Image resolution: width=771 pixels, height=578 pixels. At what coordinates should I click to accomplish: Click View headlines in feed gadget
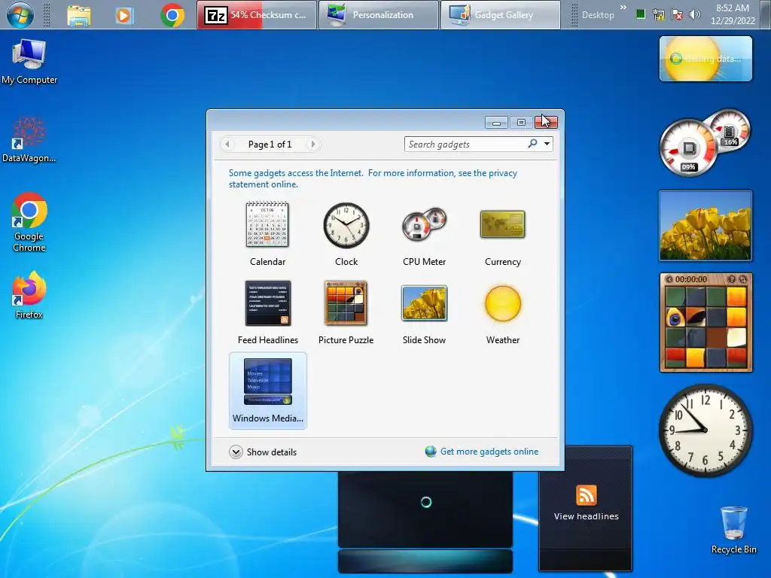pos(586,516)
